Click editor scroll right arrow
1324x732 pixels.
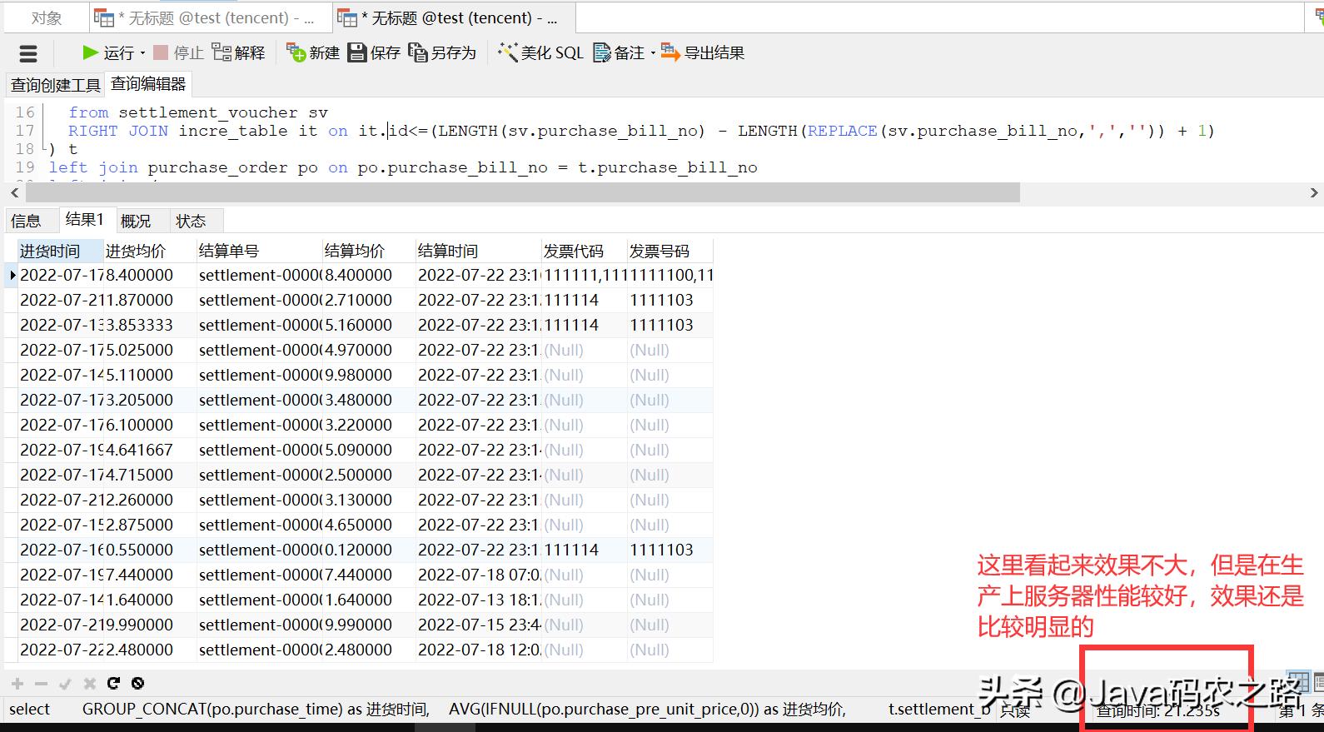coord(1314,193)
